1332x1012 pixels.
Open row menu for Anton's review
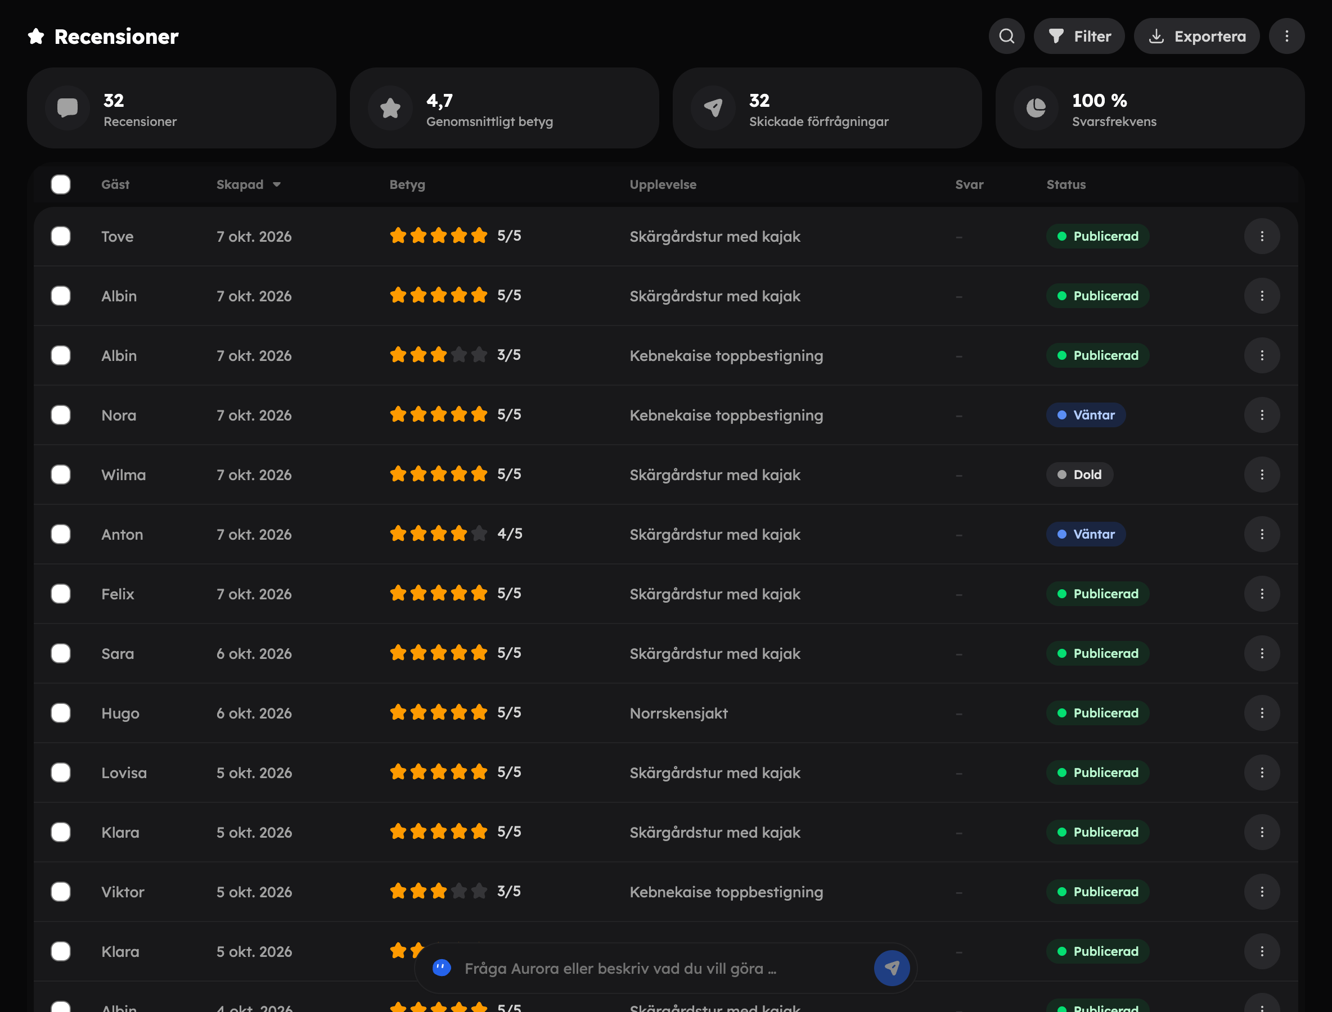(1262, 534)
